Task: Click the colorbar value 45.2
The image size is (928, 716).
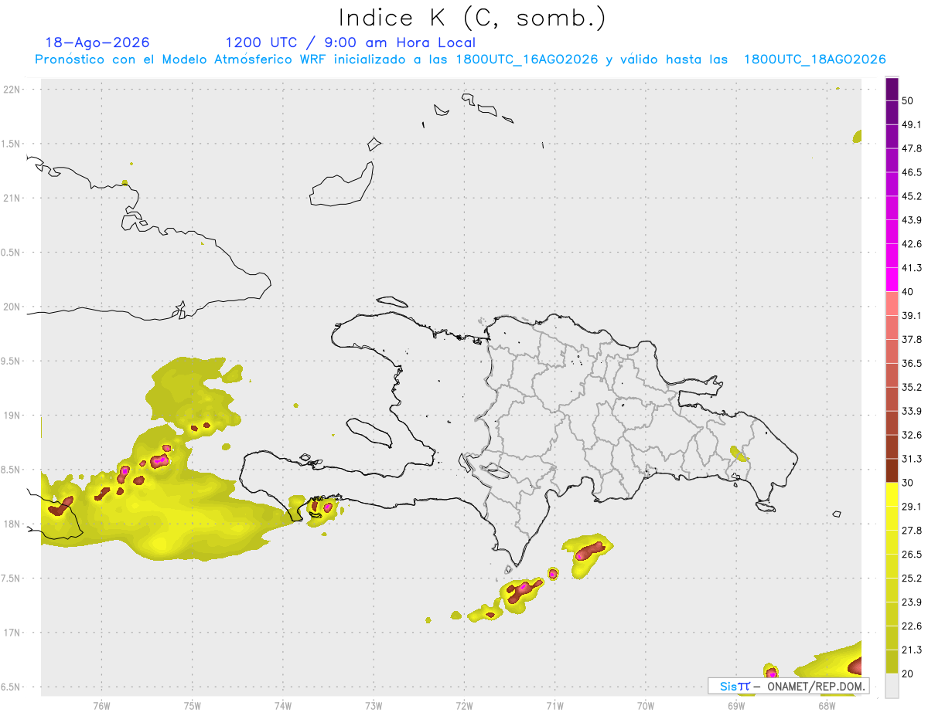Action: click(912, 196)
